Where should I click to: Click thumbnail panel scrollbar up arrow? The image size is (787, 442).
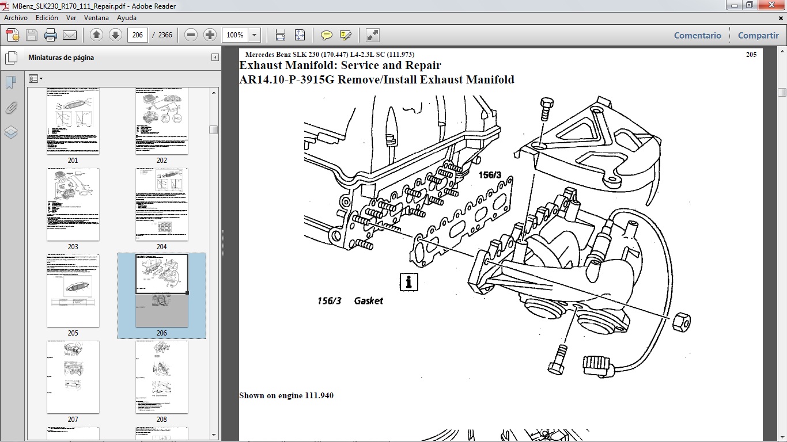pos(214,92)
